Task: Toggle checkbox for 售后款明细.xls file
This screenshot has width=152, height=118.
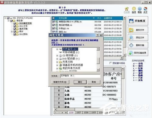Action: [x=54, y=25]
